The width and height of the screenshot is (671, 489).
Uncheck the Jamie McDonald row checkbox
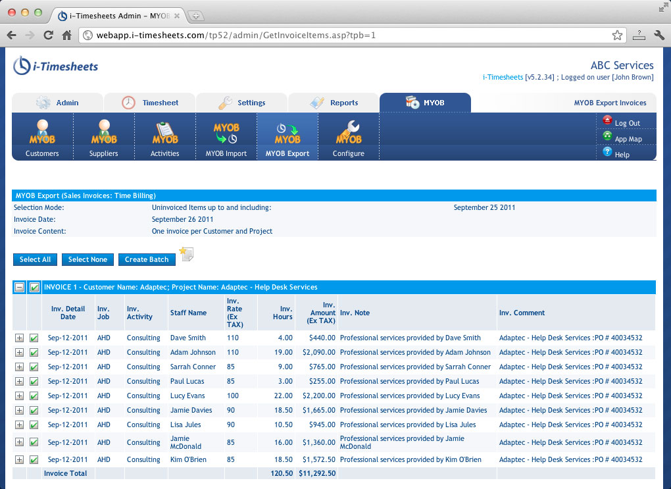click(x=34, y=442)
